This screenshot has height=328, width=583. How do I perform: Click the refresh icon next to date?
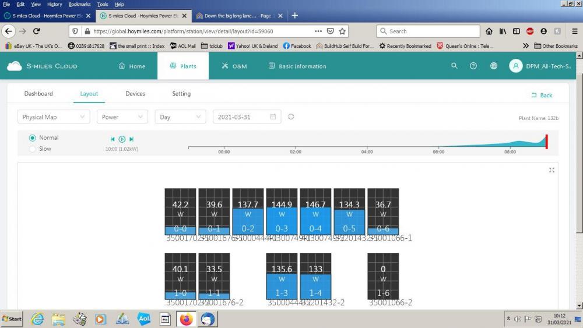[x=291, y=117]
